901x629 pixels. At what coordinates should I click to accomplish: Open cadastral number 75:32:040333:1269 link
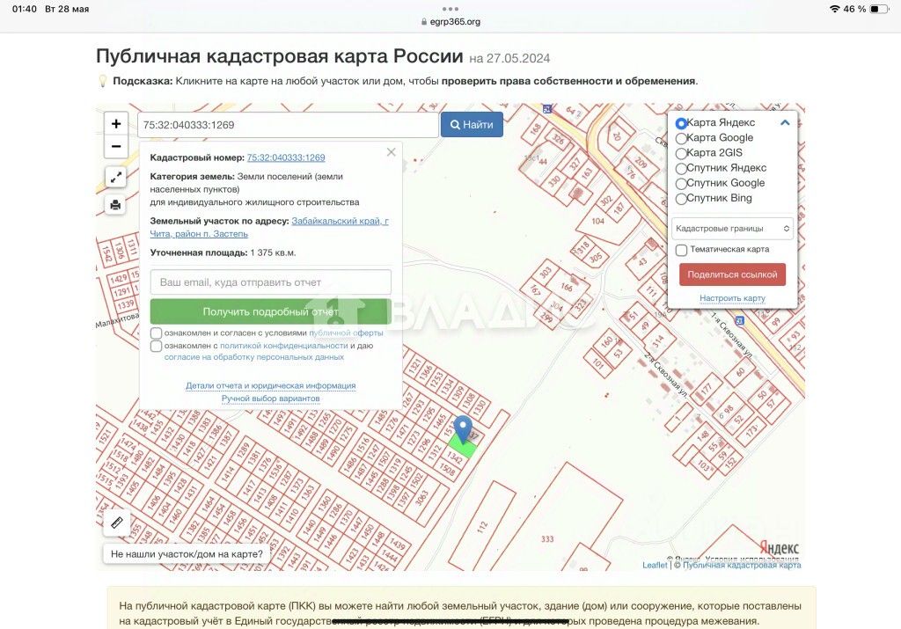coord(286,157)
